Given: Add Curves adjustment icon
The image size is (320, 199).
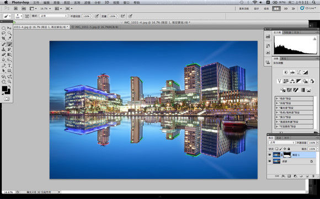Looking at the screenshot, I should pyautogui.click(x=299, y=73).
